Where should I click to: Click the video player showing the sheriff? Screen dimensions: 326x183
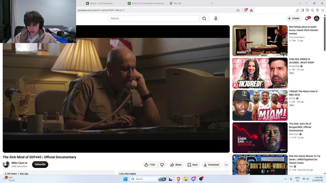pos(116,89)
